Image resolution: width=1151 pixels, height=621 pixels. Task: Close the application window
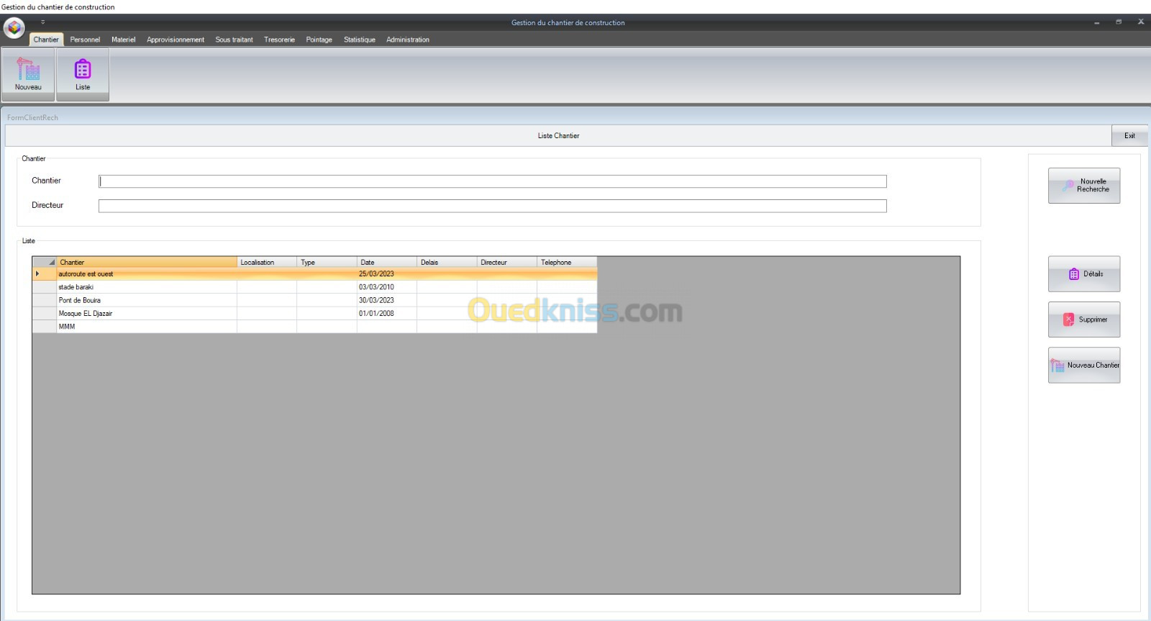coord(1140,22)
